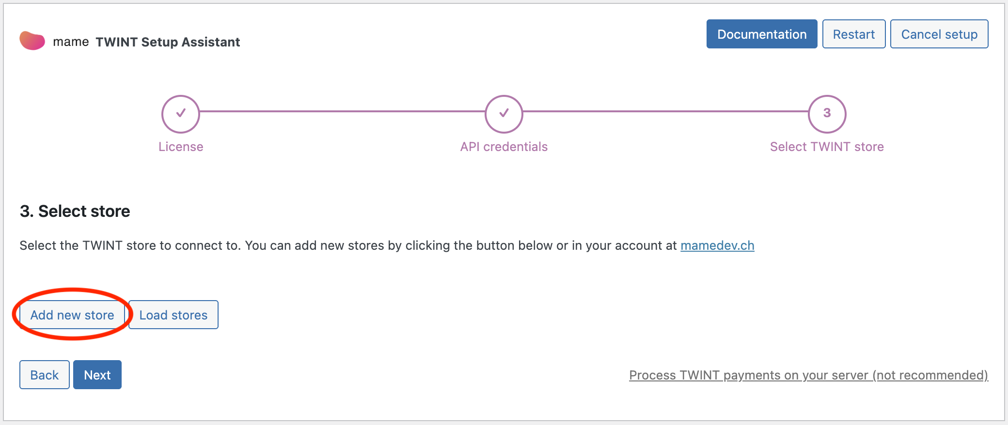Click the Add new store button

(x=72, y=315)
